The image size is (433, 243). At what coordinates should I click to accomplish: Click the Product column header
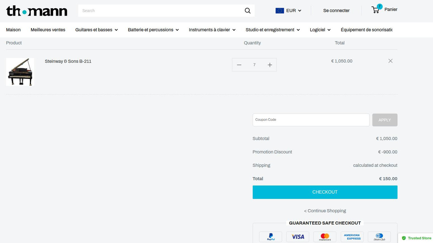pyautogui.click(x=14, y=43)
